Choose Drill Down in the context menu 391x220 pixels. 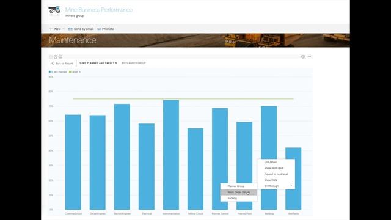coord(276,162)
